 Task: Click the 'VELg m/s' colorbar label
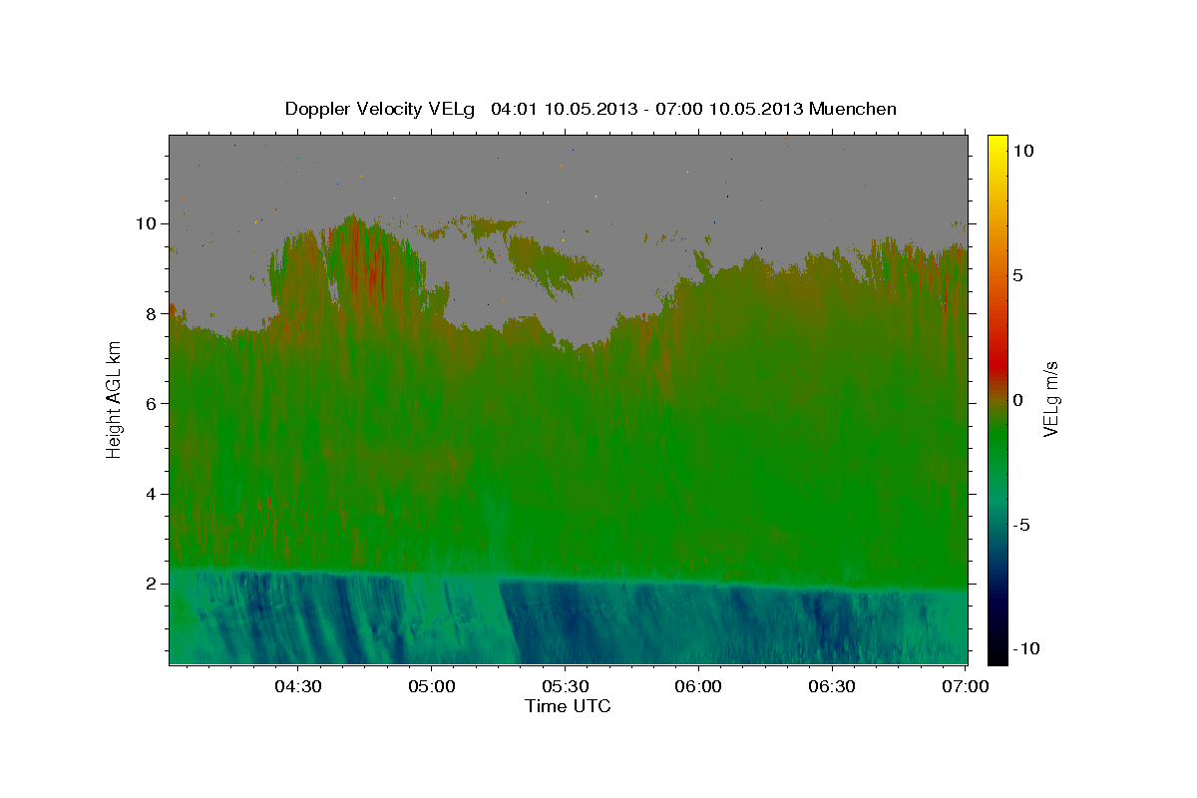pyautogui.click(x=1050, y=400)
